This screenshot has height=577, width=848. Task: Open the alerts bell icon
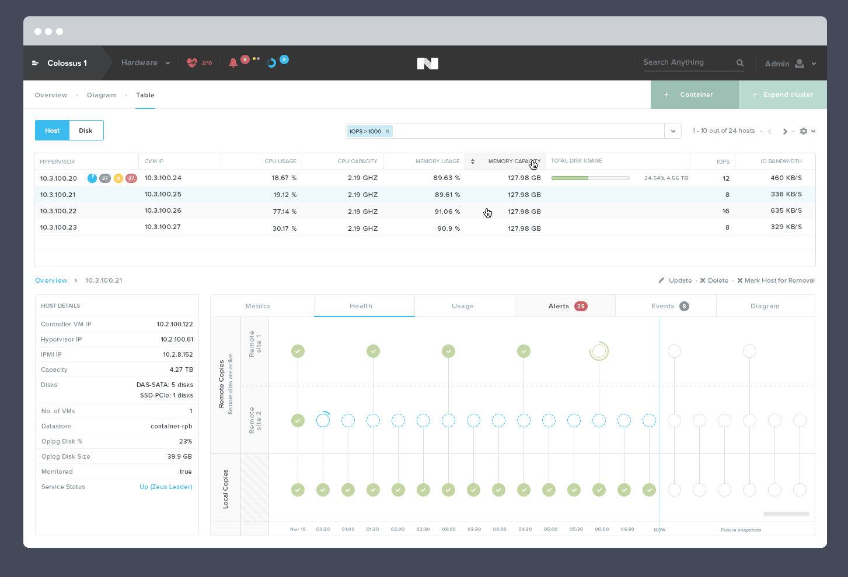click(x=233, y=63)
